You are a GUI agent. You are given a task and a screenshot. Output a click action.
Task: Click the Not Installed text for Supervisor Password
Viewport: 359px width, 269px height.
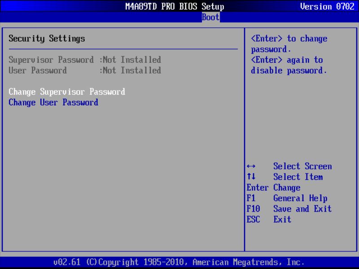click(130, 60)
